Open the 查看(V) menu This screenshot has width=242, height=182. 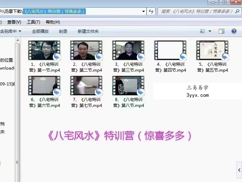14,22
